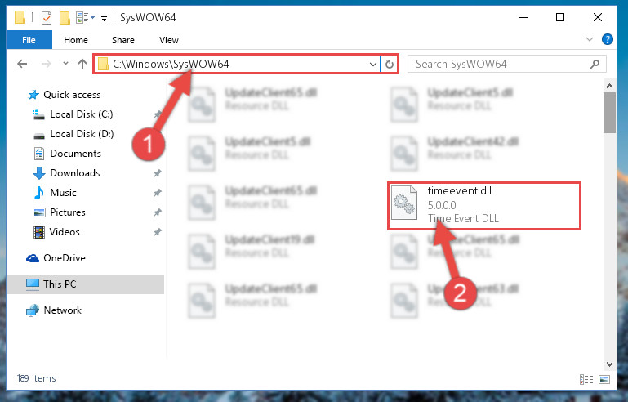628x402 pixels.
Task: Click the Search SysWOW64 input field
Action: (x=501, y=64)
